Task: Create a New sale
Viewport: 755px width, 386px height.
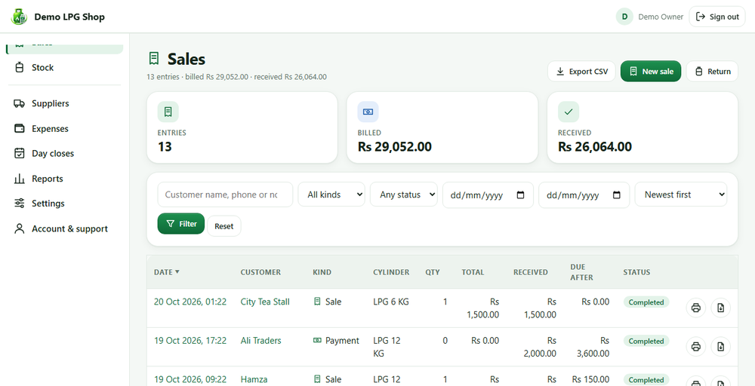Action: coord(651,71)
